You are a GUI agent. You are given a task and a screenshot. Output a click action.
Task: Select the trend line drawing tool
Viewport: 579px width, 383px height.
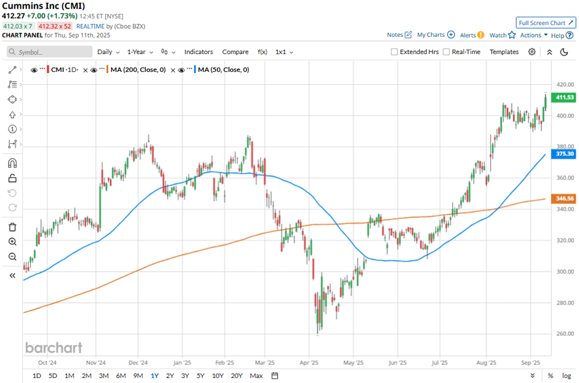(x=12, y=69)
